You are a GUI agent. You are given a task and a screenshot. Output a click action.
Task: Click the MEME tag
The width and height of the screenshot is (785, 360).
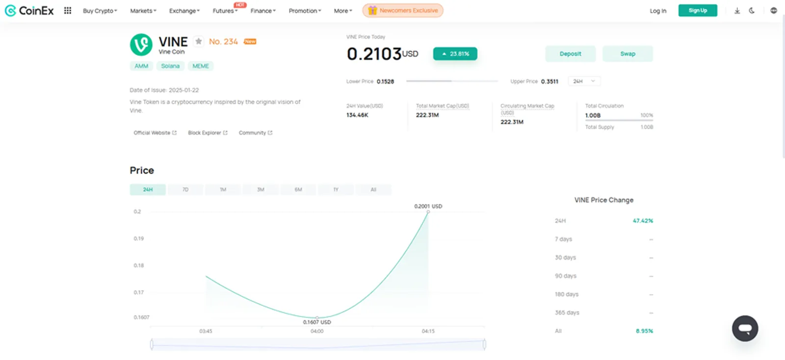tap(201, 66)
